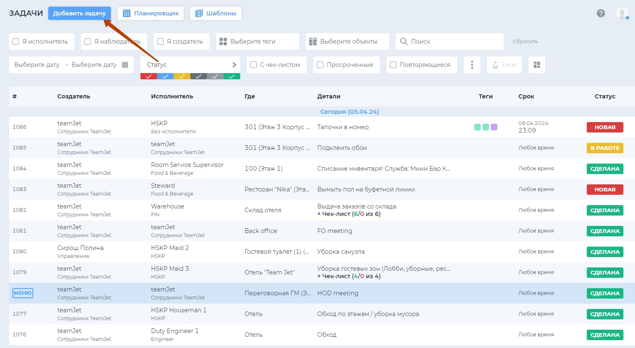Sort by 'Исполнитель' column header
The height and width of the screenshot is (348, 635).
(x=172, y=96)
